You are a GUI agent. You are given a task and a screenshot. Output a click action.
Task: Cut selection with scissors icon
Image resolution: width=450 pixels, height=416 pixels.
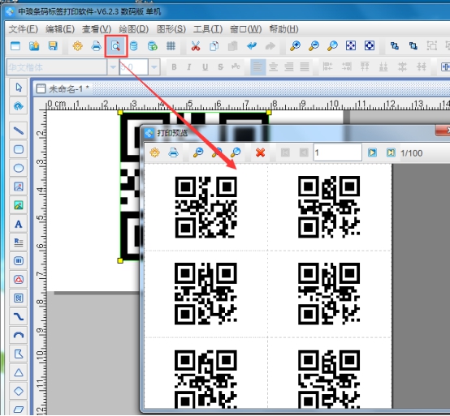pyautogui.click(x=196, y=46)
